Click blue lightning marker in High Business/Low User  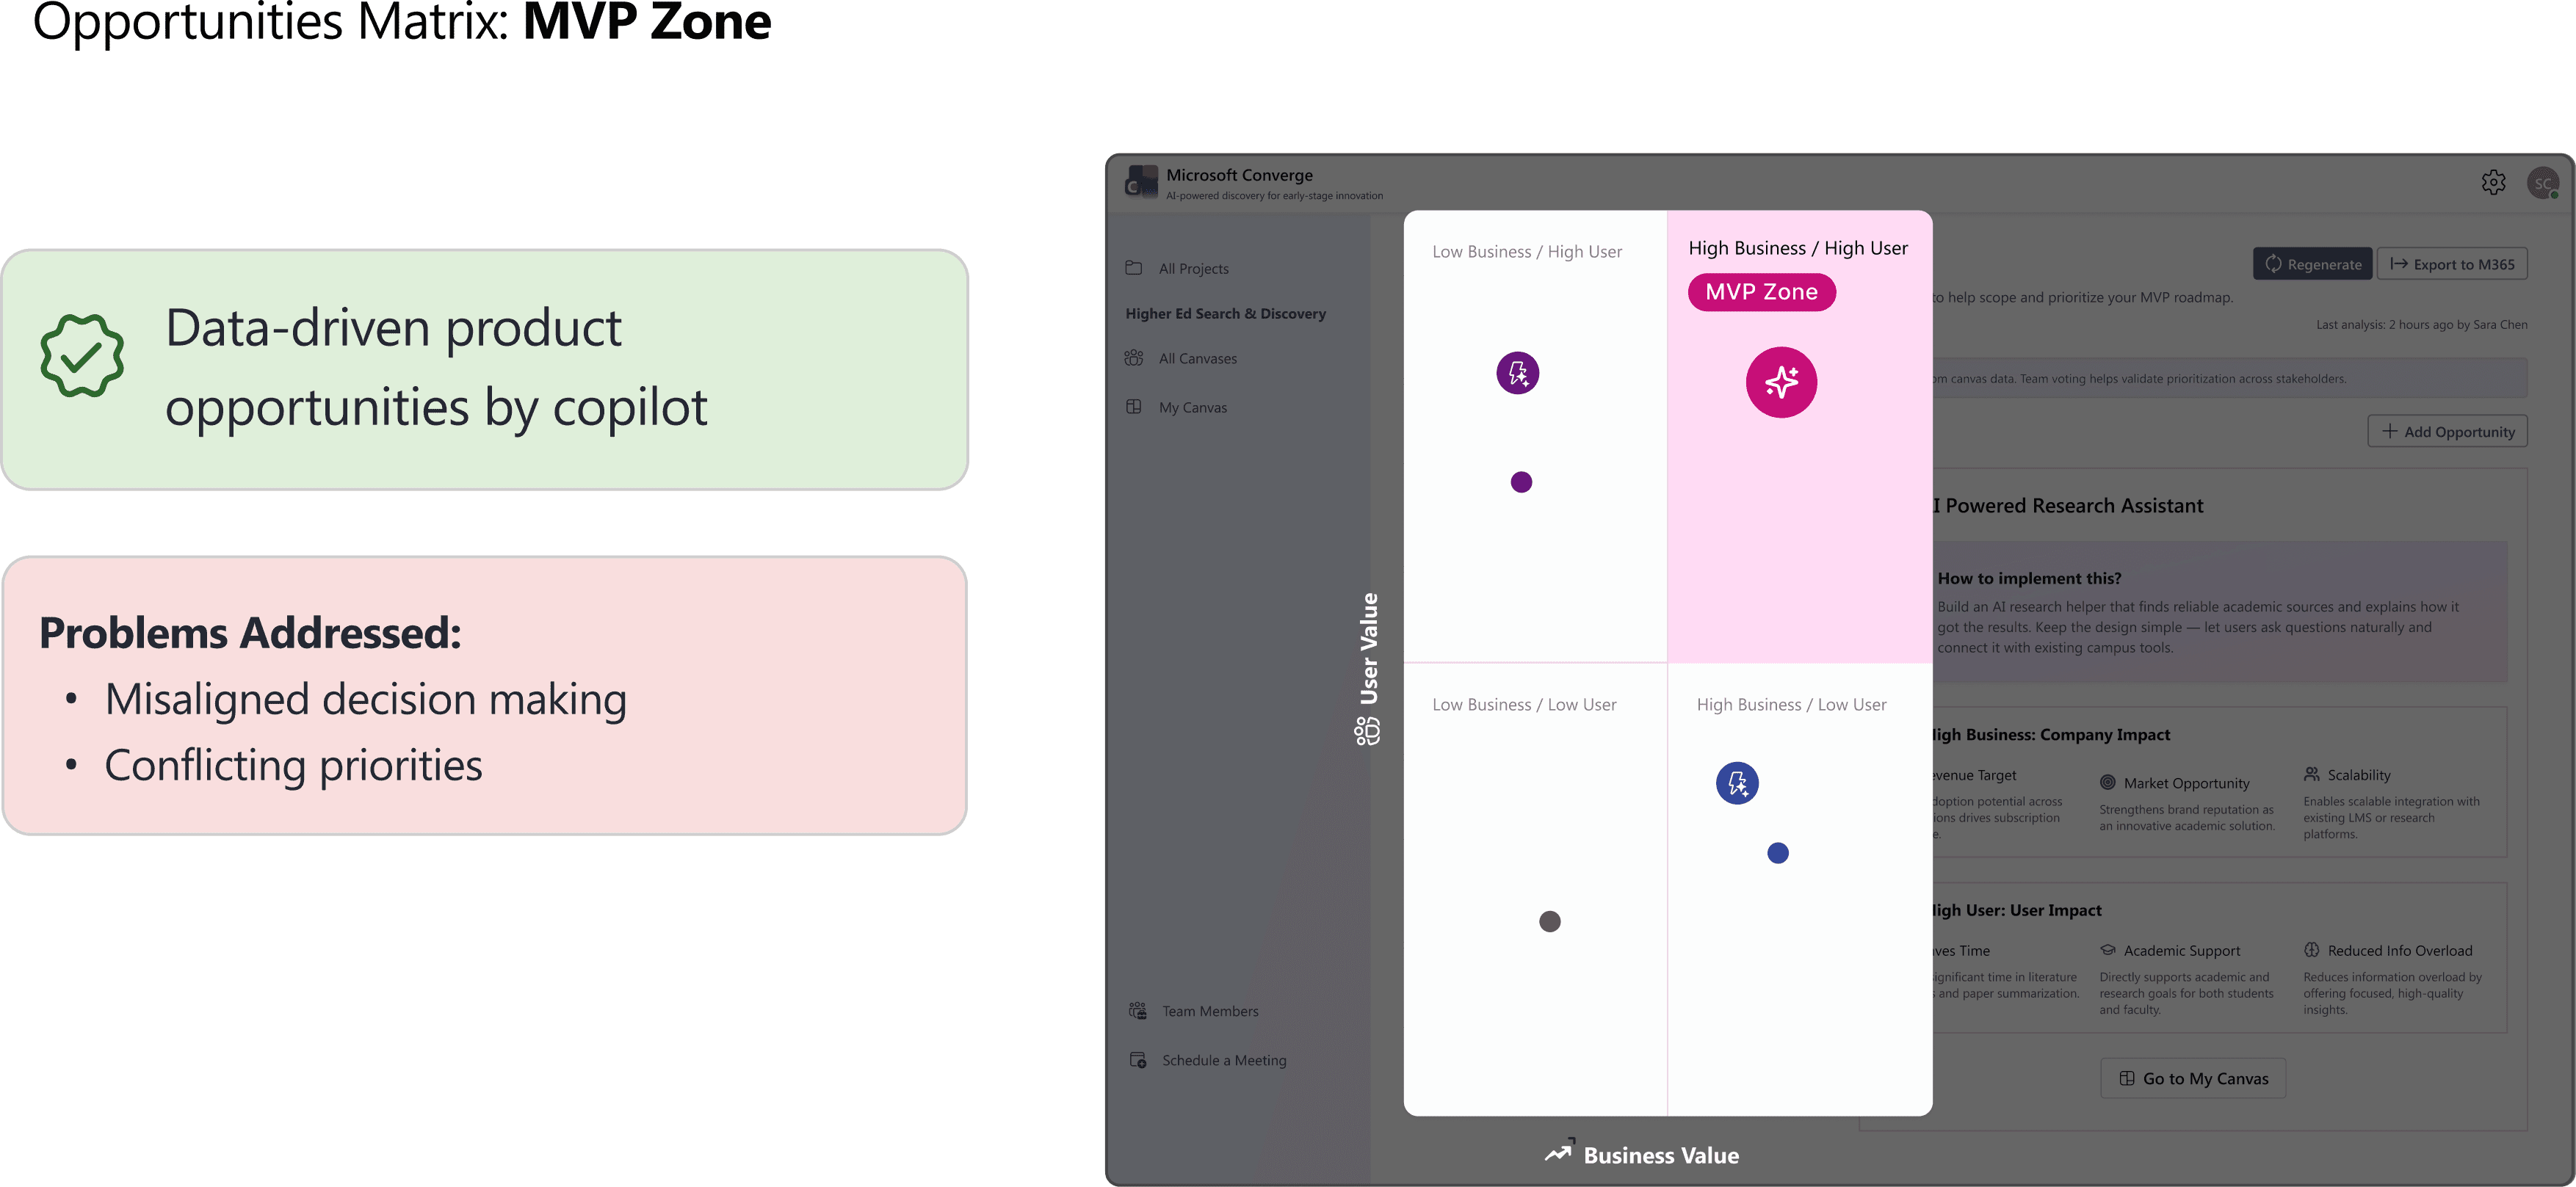tap(1737, 783)
